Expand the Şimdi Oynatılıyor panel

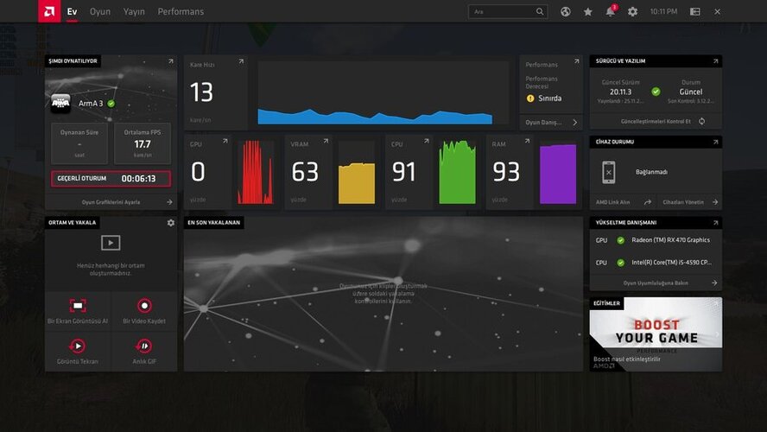171,61
